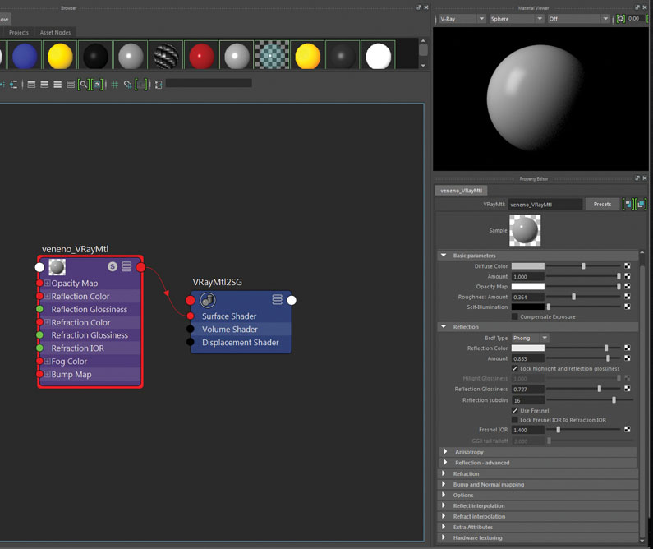Click the map button for Reflection Glossiness
Image resolution: width=653 pixels, height=549 pixels.
[x=628, y=389]
